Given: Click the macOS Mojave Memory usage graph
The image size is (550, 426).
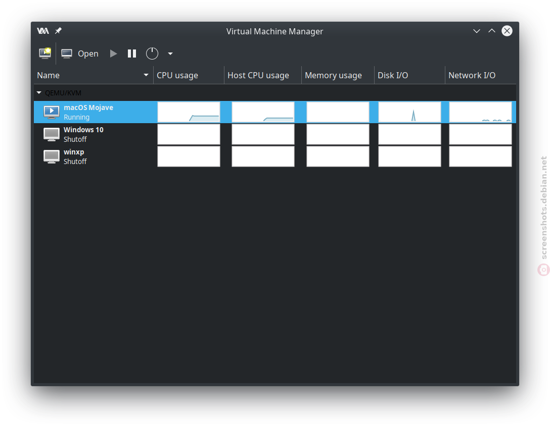Looking at the screenshot, I should (x=338, y=112).
